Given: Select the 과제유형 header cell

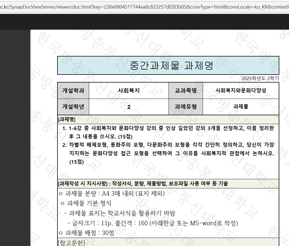Looking at the screenshot, I should [186, 107].
